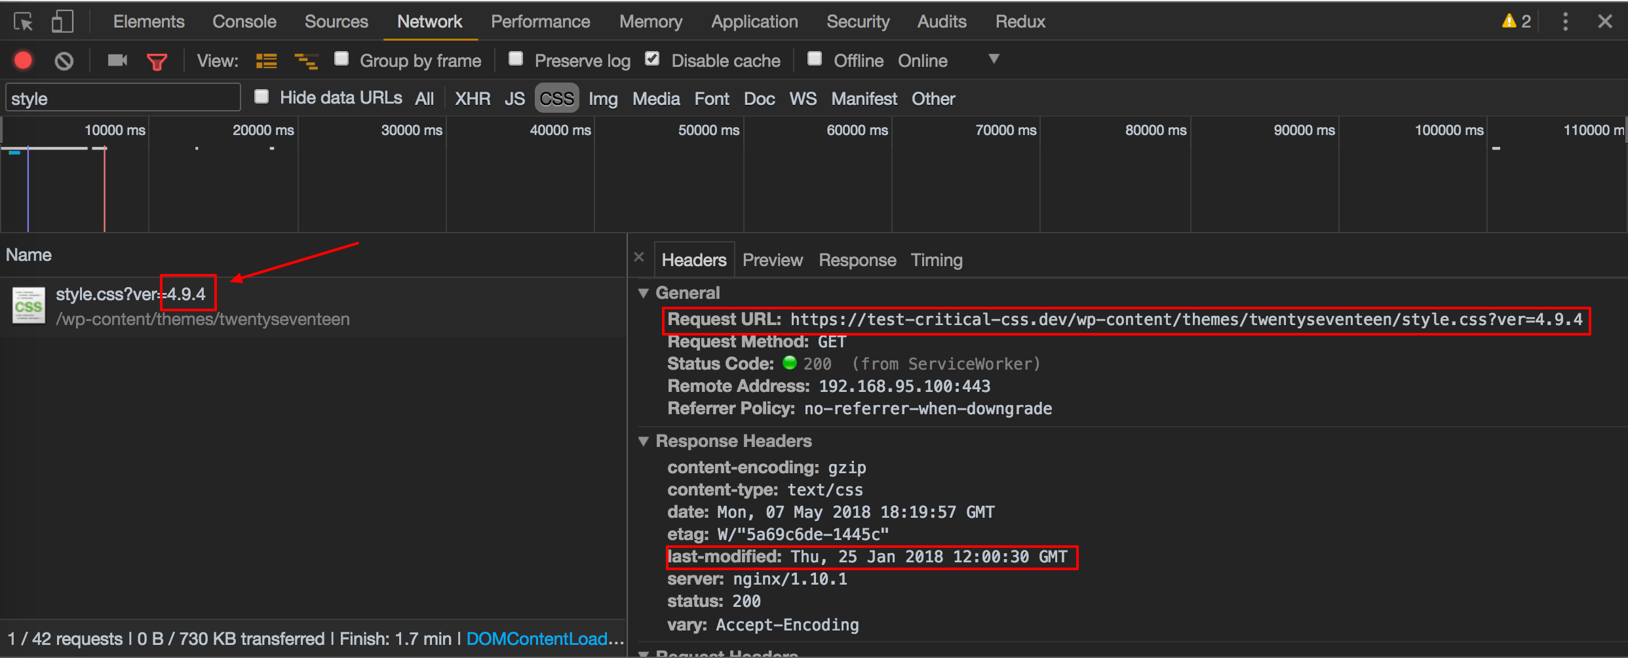Filter requests by WS
The height and width of the screenshot is (658, 1628).
[x=803, y=99]
